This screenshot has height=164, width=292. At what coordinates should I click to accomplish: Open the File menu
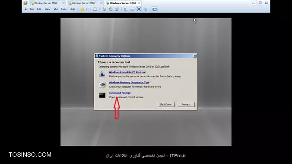point(32,9)
